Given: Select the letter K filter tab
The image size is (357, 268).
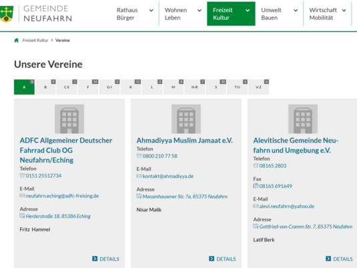Looking at the screenshot, I should (x=131, y=87).
